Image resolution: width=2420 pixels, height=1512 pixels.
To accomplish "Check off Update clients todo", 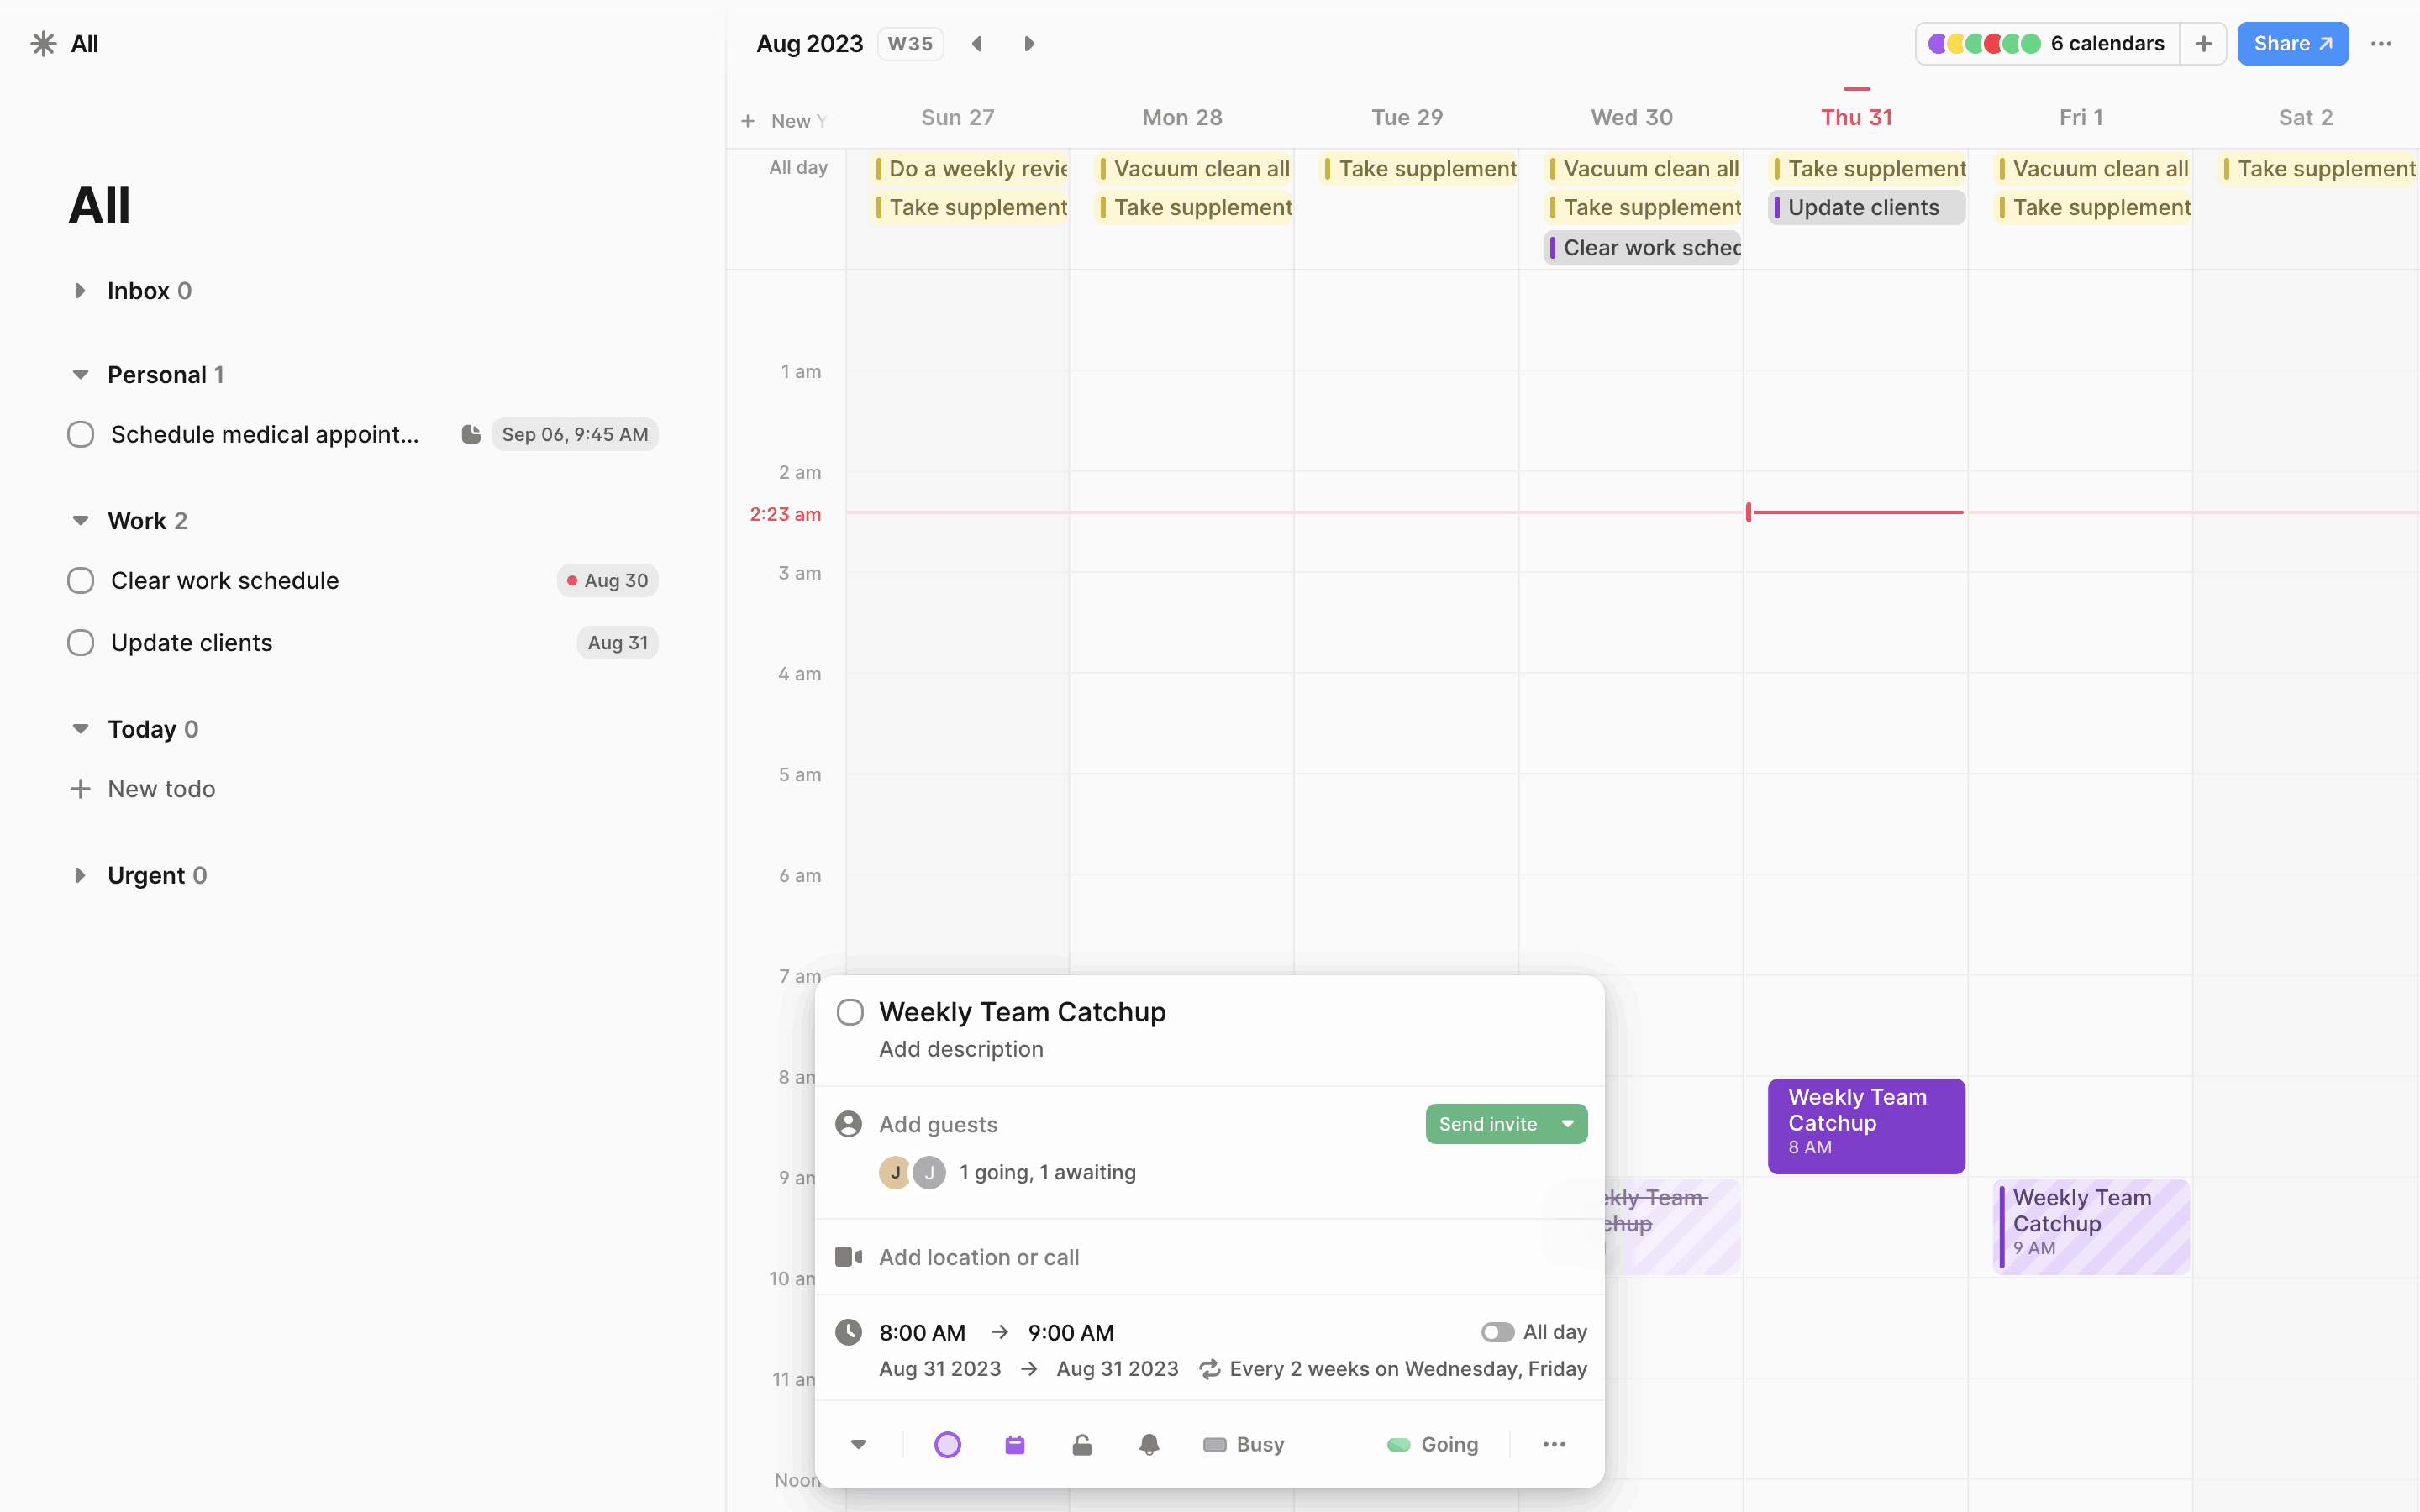I will 81,643.
